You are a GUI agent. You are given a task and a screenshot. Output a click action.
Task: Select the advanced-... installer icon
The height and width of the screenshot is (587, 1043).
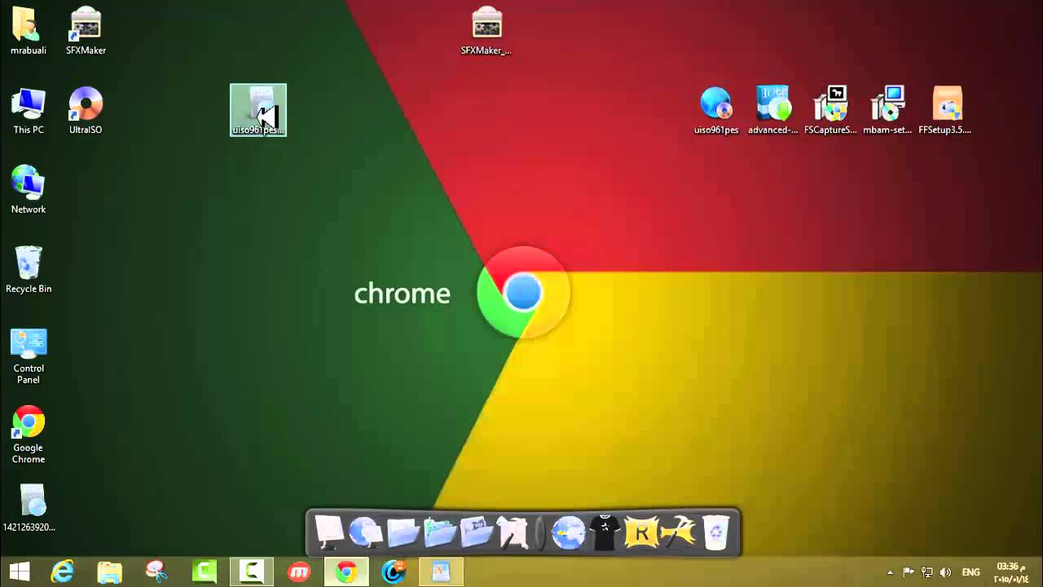(x=773, y=111)
